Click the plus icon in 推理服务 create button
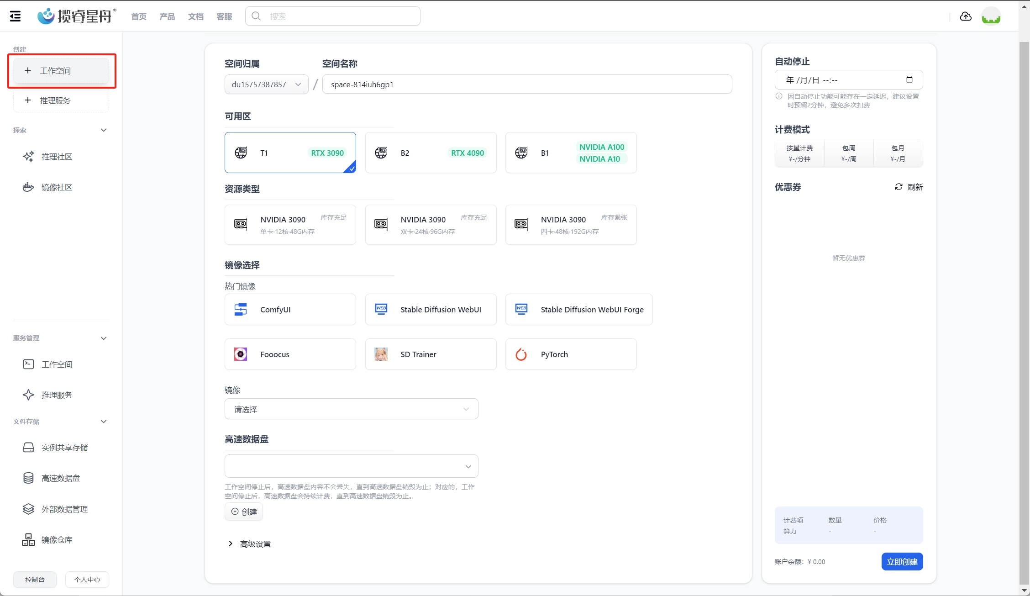The height and width of the screenshot is (596, 1030). [x=28, y=100]
